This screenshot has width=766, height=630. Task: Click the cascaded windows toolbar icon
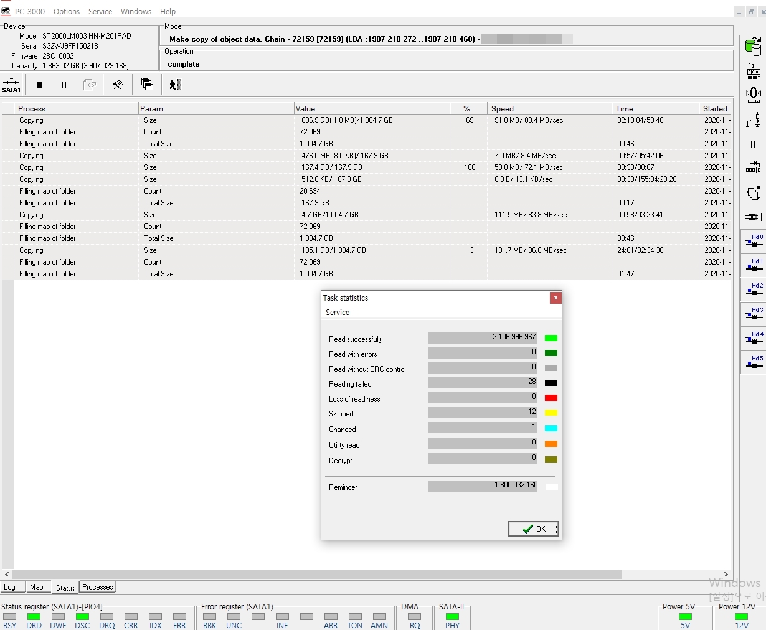(147, 85)
